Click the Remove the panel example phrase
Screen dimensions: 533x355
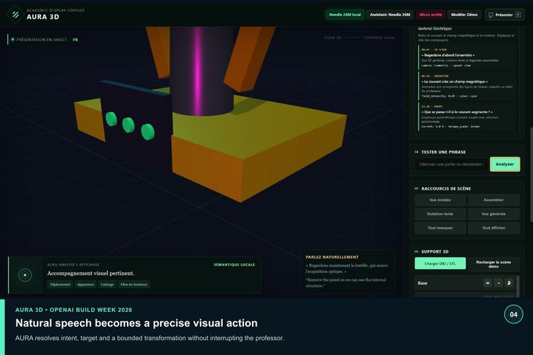tap(346, 283)
